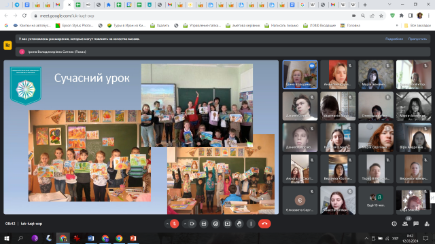Screen dimensions: 435x244
Task: Open the emoji reactions button
Action: (x=215, y=224)
